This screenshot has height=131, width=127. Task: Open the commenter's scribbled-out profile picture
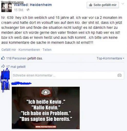pyautogui.click(x=5, y=80)
